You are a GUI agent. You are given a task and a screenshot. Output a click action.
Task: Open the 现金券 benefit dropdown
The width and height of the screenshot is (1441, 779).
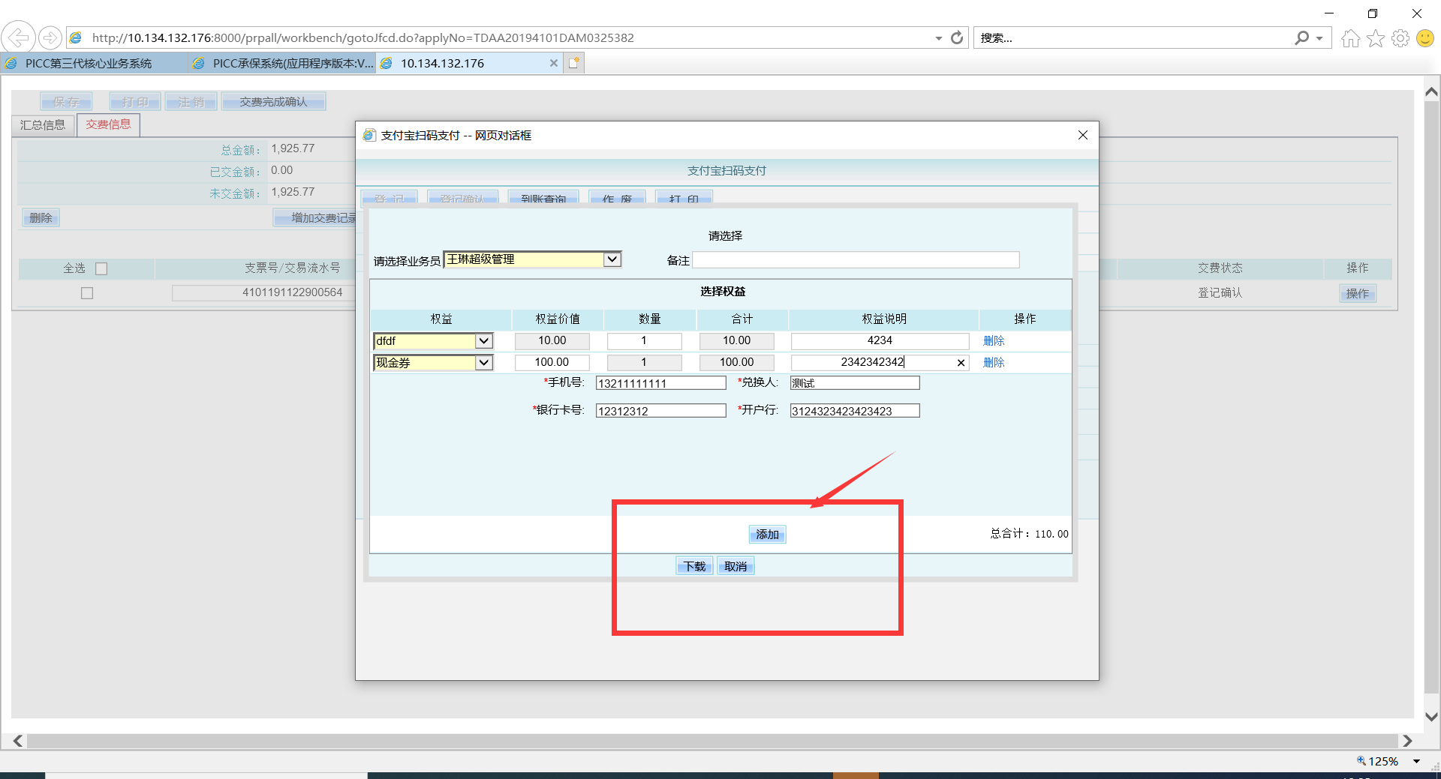pos(484,363)
